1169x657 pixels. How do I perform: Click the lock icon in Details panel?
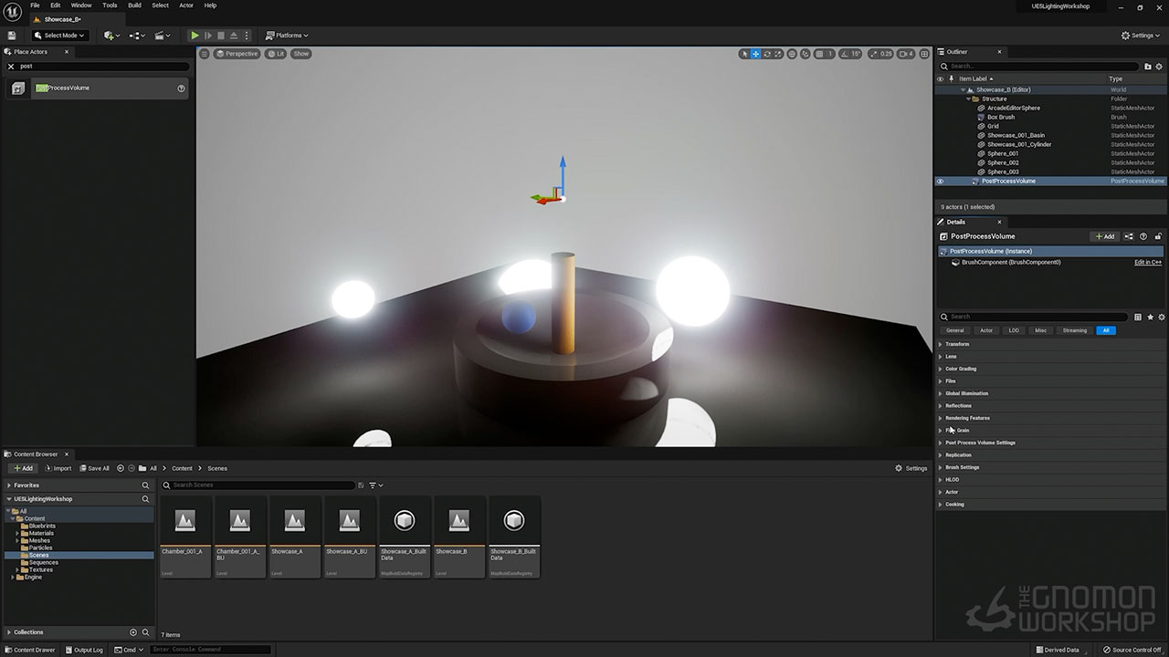[1158, 236]
